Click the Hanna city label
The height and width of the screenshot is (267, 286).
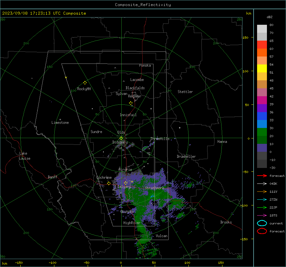click(x=222, y=142)
